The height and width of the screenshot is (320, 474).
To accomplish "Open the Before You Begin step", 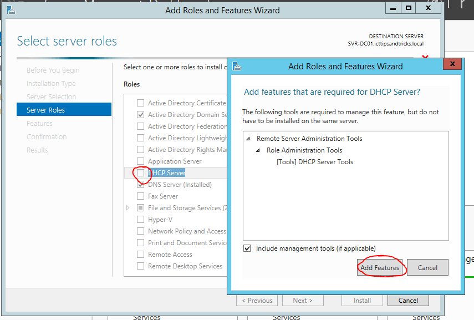I will 53,70.
